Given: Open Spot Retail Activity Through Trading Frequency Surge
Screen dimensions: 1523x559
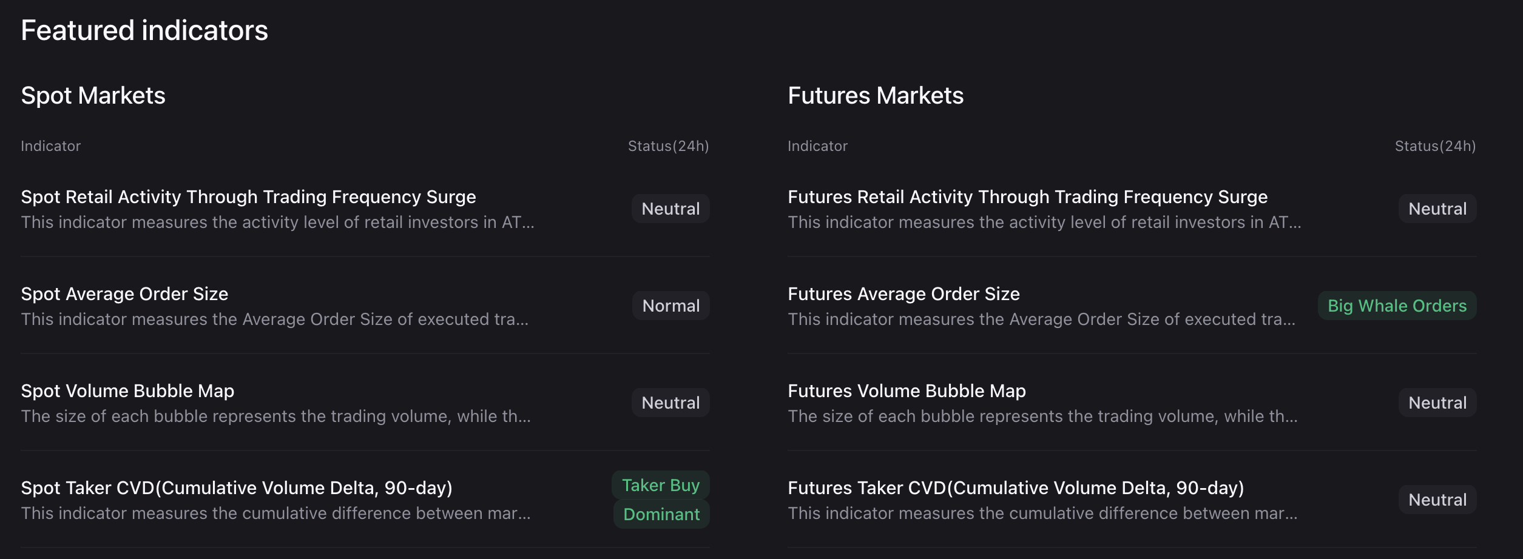Looking at the screenshot, I should click(248, 196).
